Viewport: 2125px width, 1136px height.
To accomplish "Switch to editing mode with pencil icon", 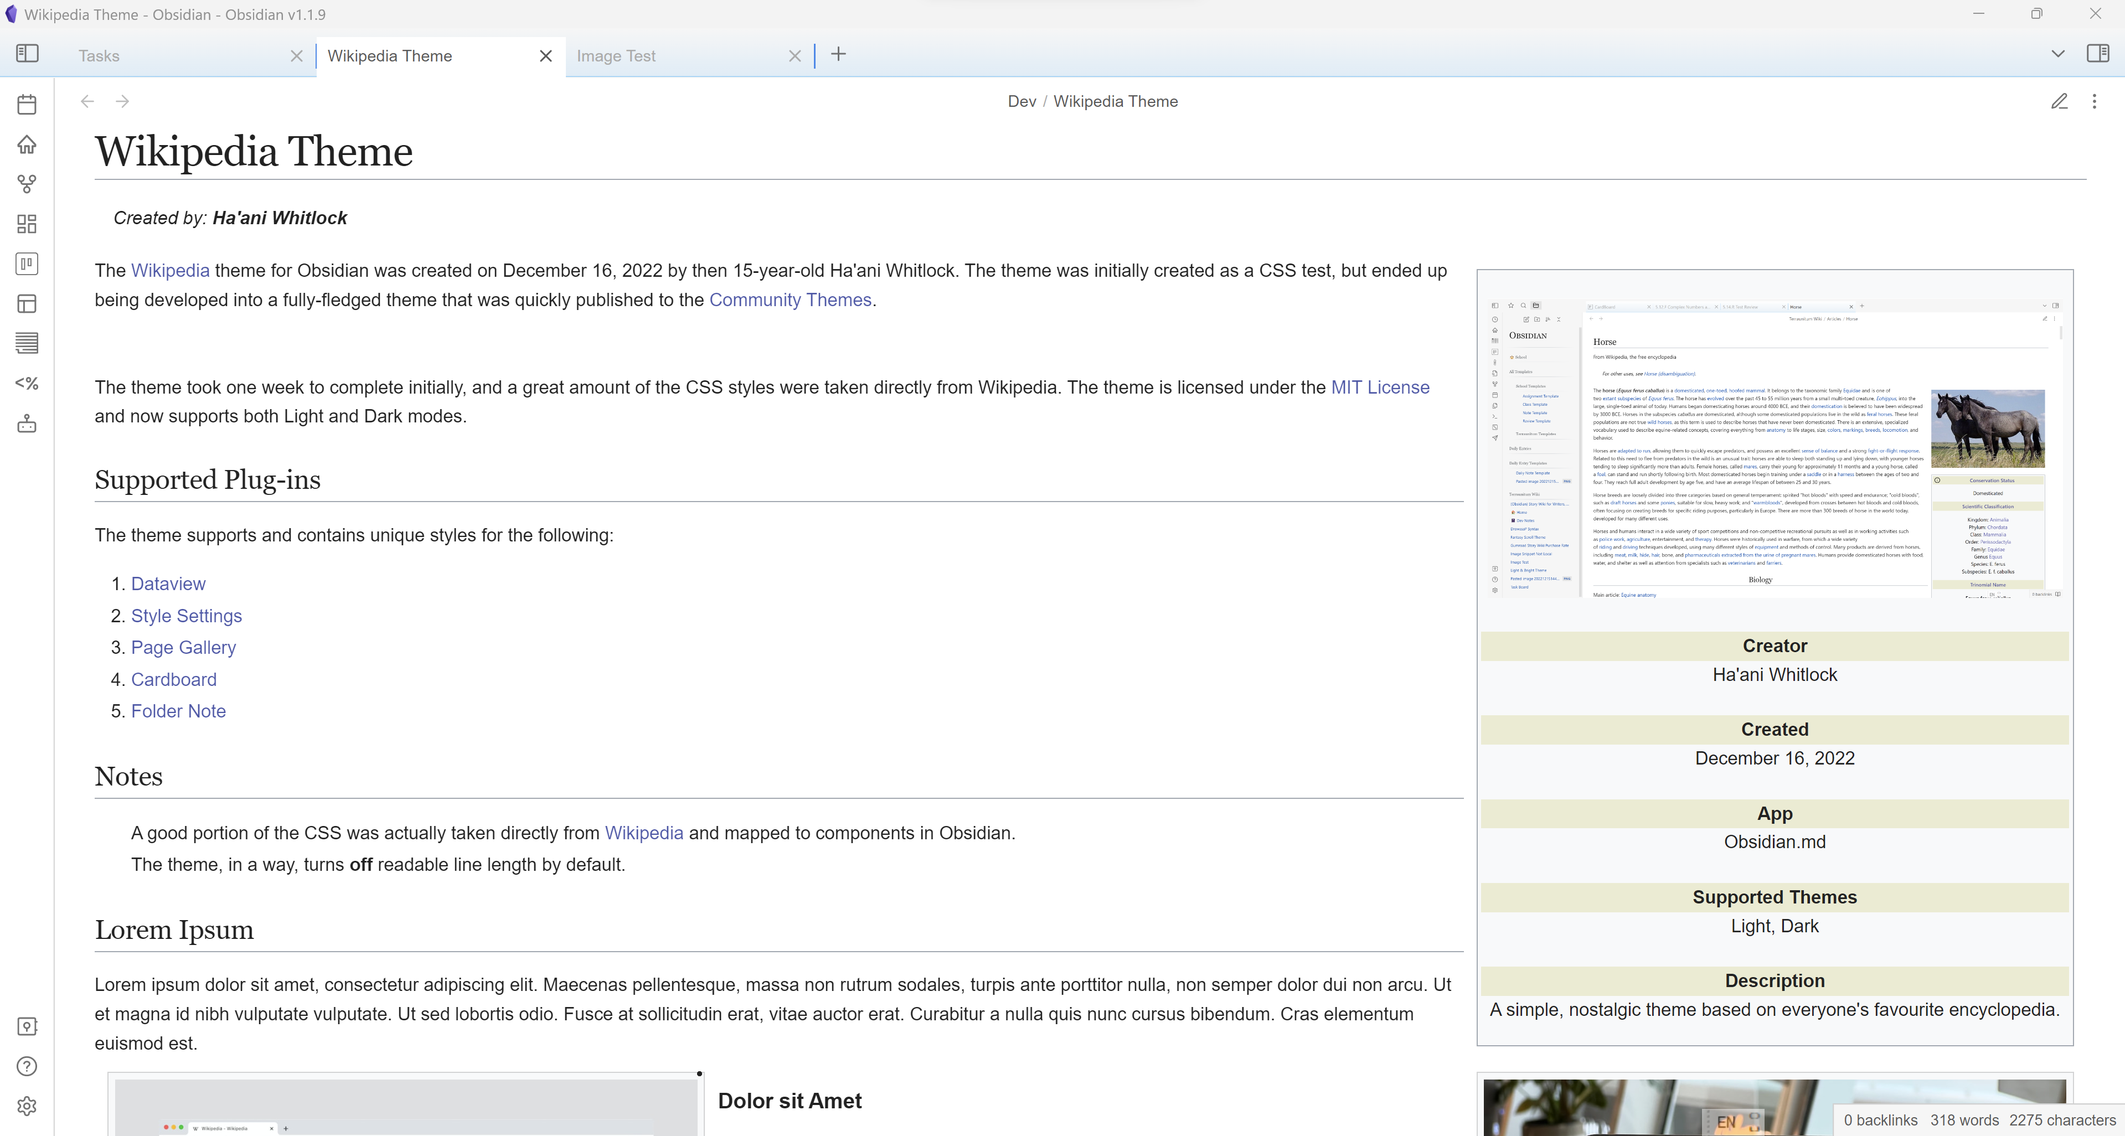I will click(x=2059, y=101).
